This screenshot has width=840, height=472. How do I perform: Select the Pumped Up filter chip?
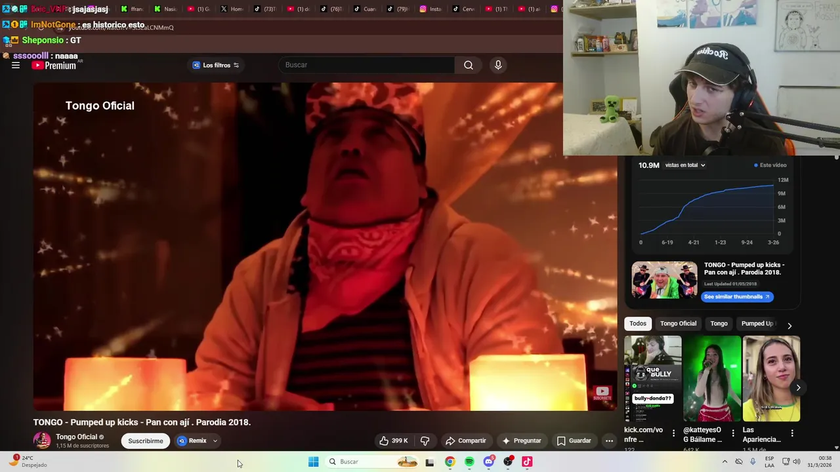point(758,323)
